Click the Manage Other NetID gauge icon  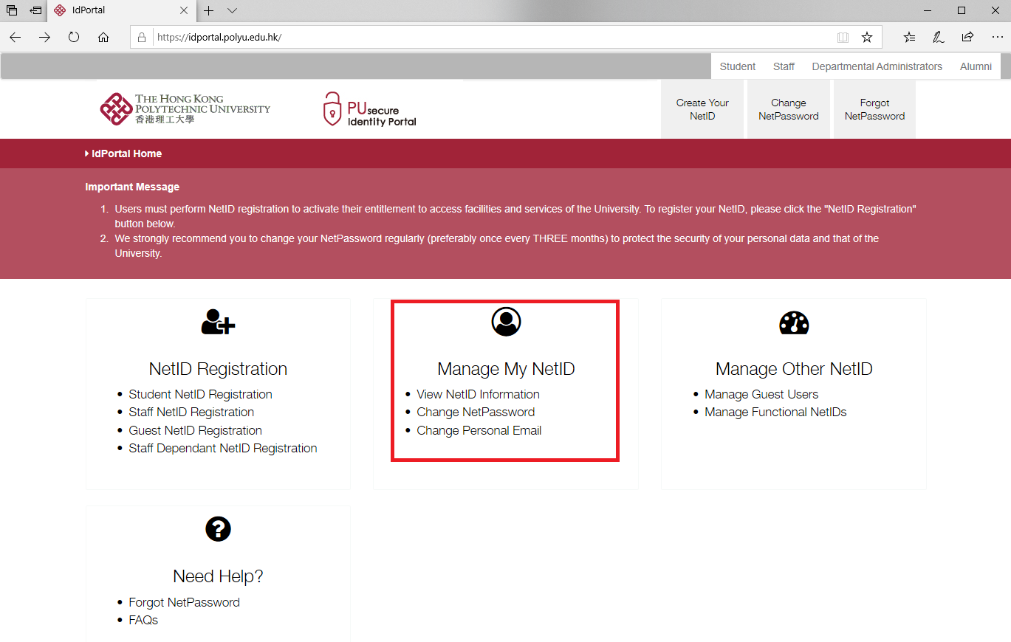tap(794, 322)
